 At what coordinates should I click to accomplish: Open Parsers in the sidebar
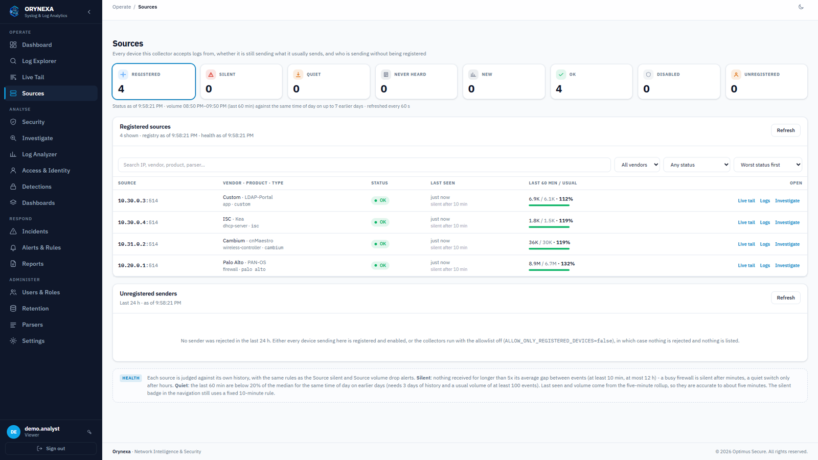[51, 325]
